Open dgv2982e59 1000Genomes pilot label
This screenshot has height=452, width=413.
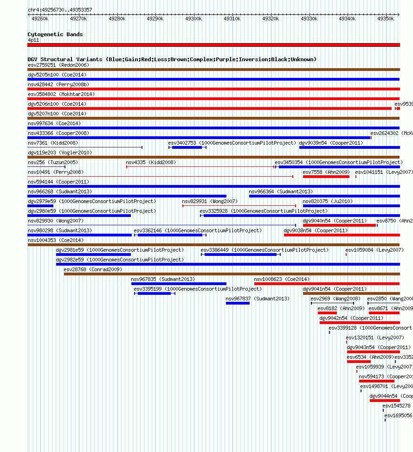point(120,260)
